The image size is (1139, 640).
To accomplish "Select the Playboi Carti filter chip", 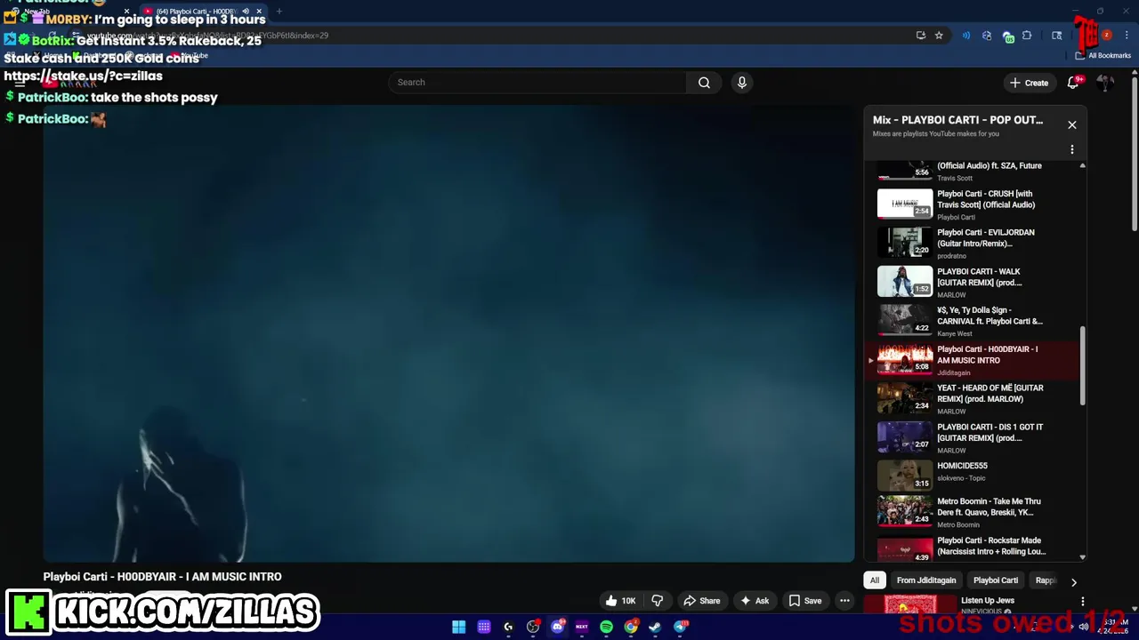I will tap(996, 580).
